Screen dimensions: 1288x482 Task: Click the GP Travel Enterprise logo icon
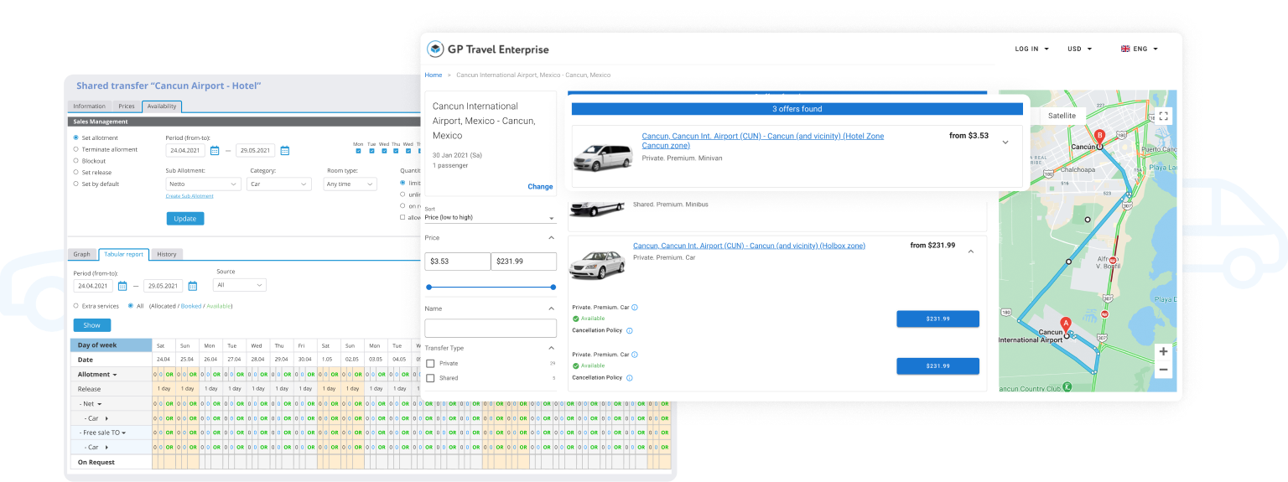pos(435,49)
